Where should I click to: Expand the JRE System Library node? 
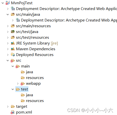tap(8, 43)
